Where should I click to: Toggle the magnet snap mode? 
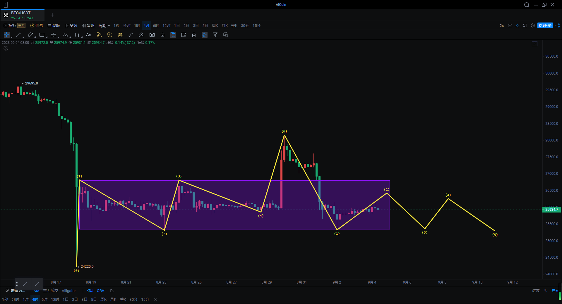click(205, 35)
